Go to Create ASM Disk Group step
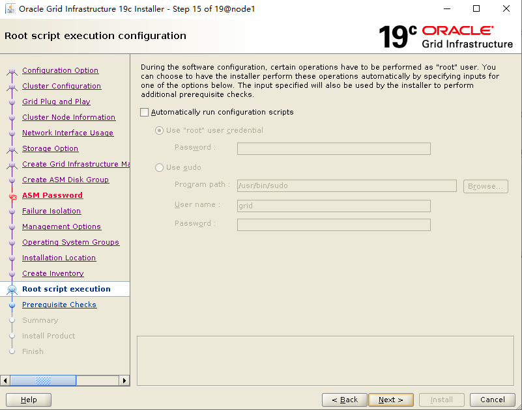 [x=65, y=180]
